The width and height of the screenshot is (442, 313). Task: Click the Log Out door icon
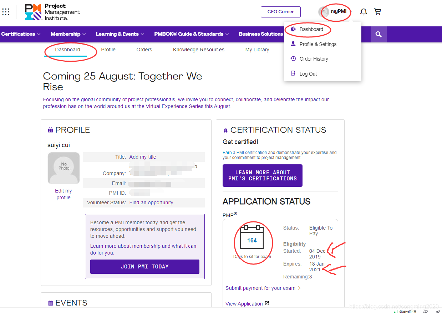click(293, 73)
